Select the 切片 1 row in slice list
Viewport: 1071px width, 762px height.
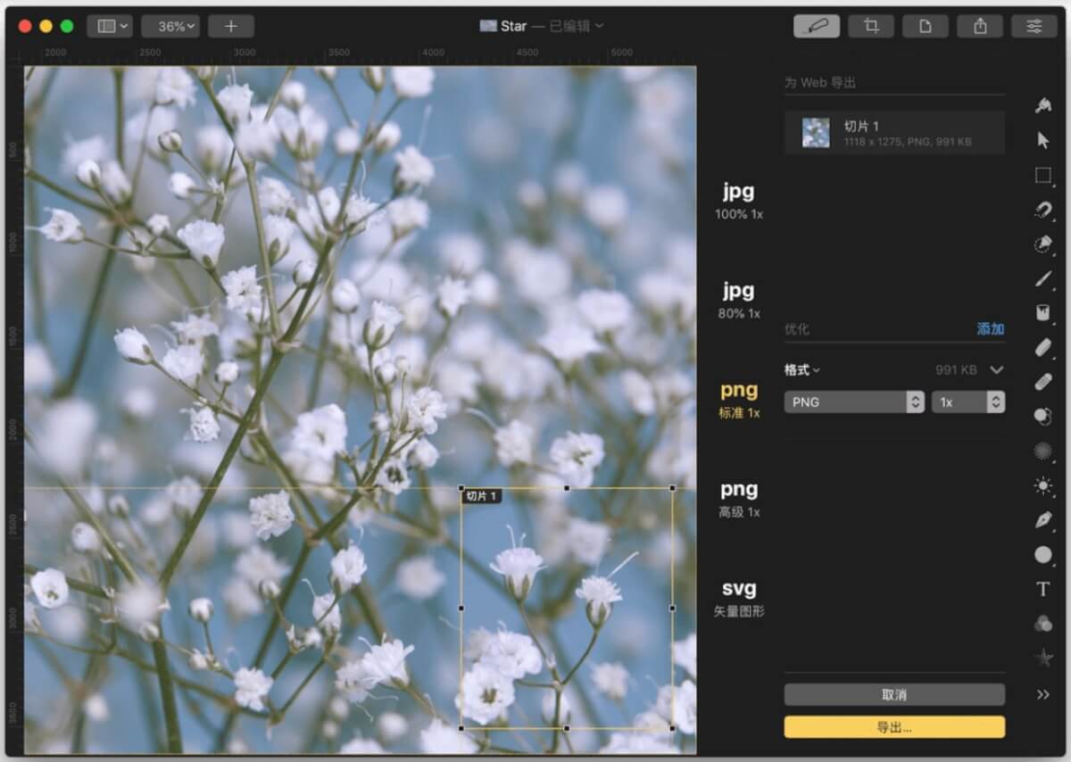(x=894, y=133)
